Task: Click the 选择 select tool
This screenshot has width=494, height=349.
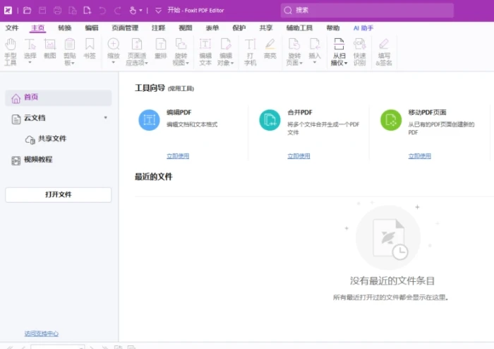Action: (30, 52)
